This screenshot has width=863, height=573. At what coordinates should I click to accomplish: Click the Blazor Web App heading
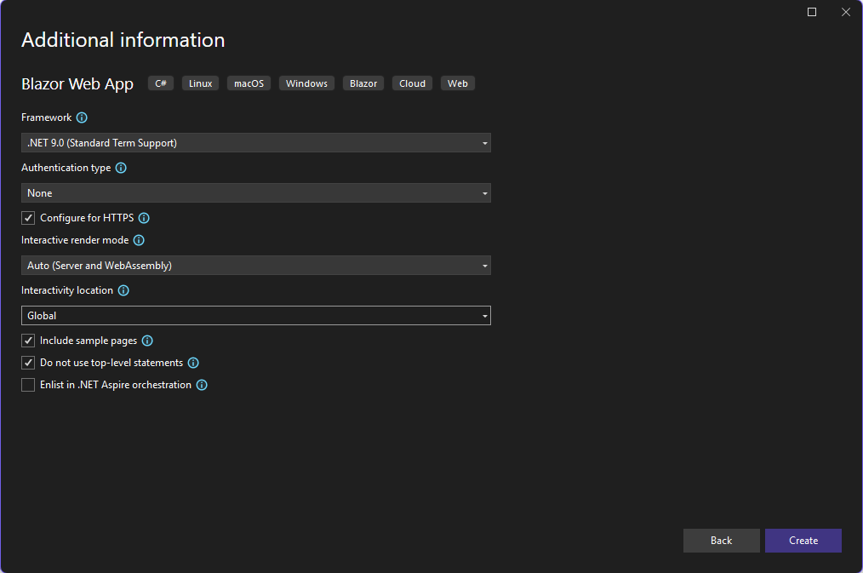point(77,83)
